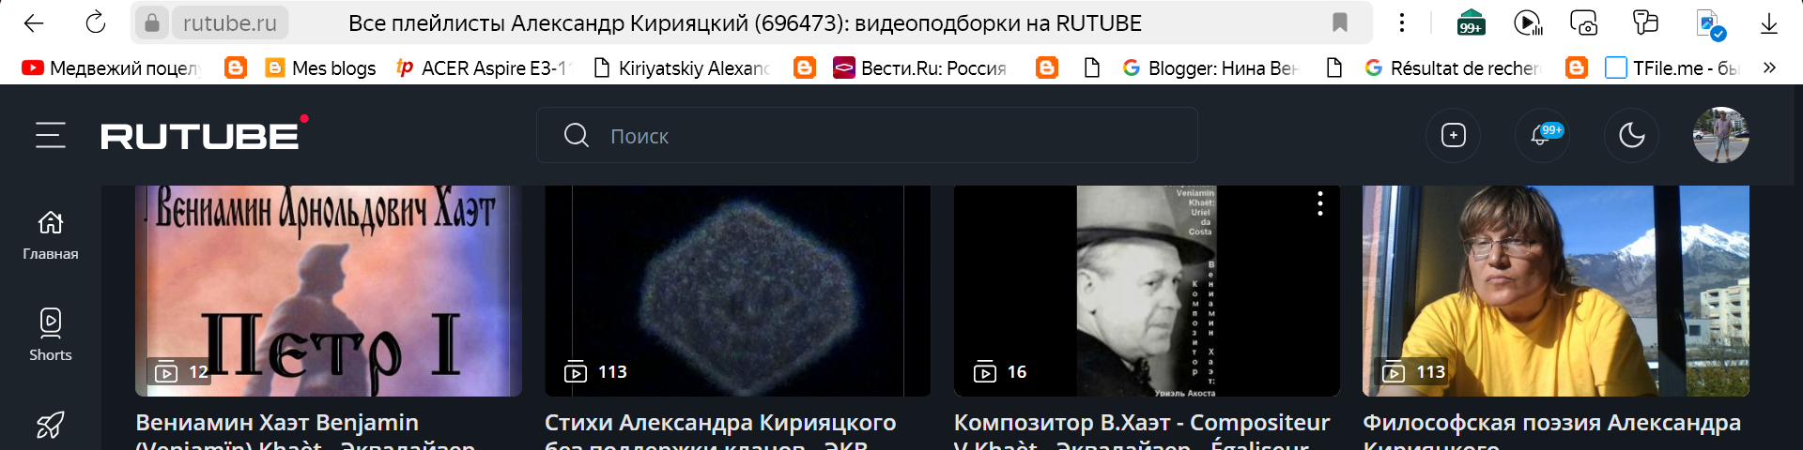Open the RUTUBE hamburger menu

51,136
